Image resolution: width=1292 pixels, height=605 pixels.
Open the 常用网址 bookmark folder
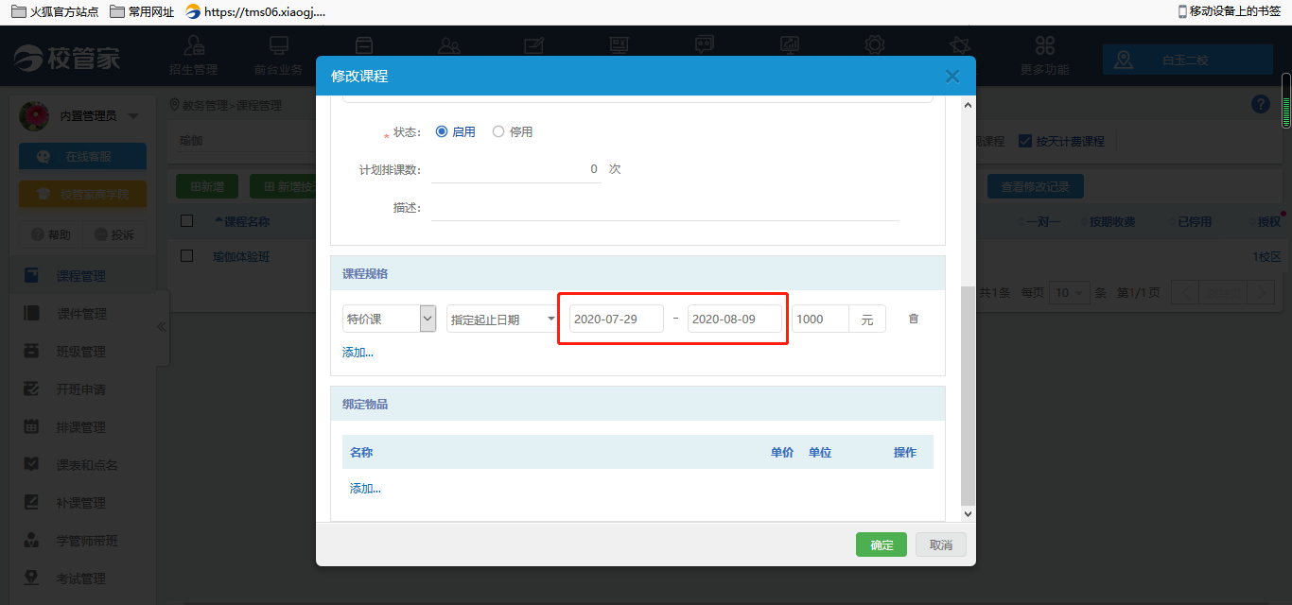142,11
